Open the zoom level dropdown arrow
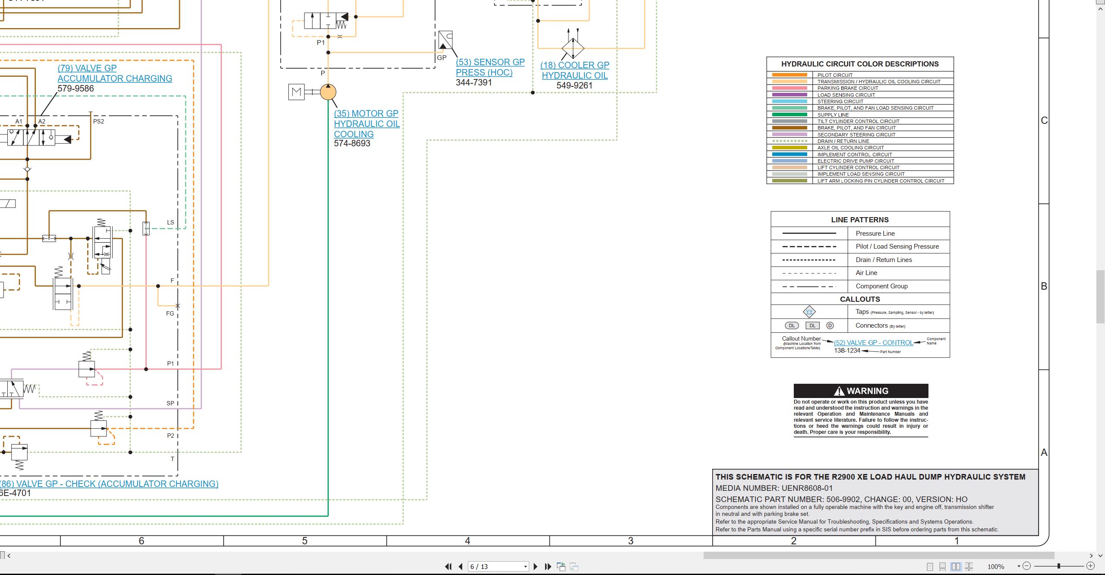 [x=1019, y=566]
